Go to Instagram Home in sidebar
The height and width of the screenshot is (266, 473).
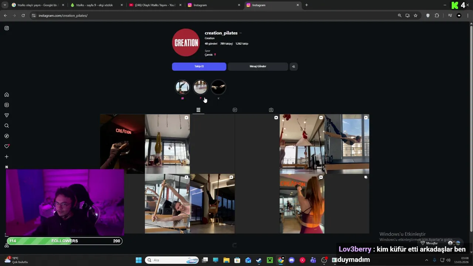(7, 95)
